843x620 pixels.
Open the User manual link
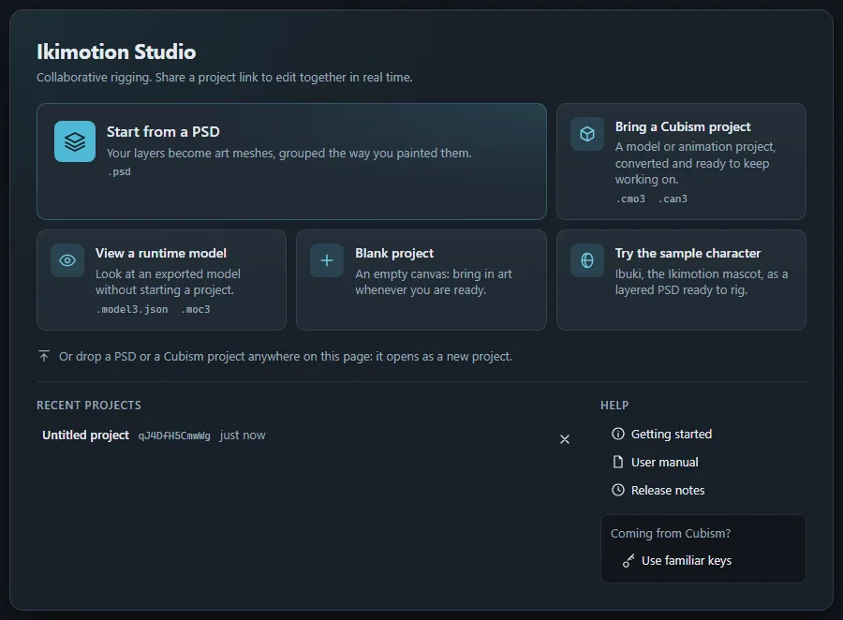pyautogui.click(x=656, y=462)
